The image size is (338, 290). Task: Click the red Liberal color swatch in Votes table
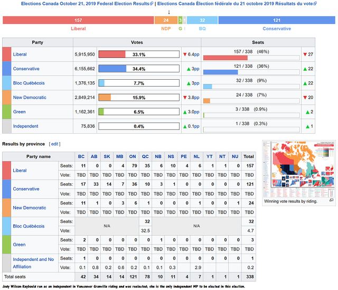7,54
